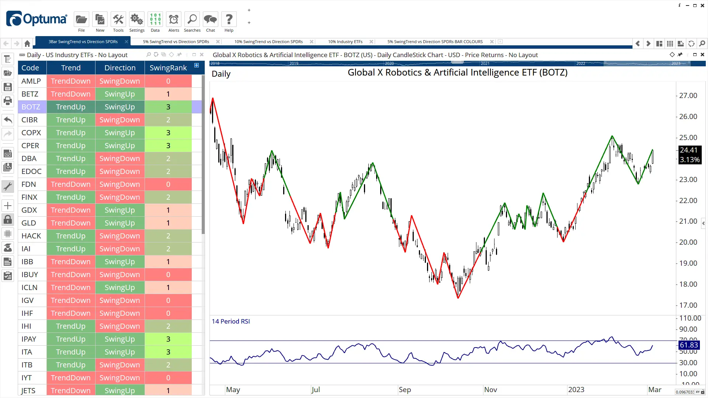Click the Home workbook icon
This screenshot has width=708, height=398.
(x=27, y=43)
